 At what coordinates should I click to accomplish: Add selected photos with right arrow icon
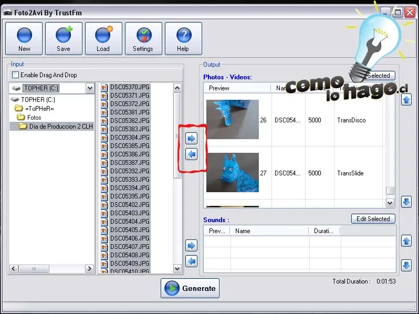pyautogui.click(x=191, y=139)
